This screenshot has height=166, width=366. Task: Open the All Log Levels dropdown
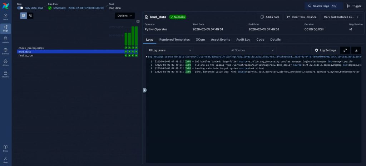pyautogui.click(x=170, y=50)
